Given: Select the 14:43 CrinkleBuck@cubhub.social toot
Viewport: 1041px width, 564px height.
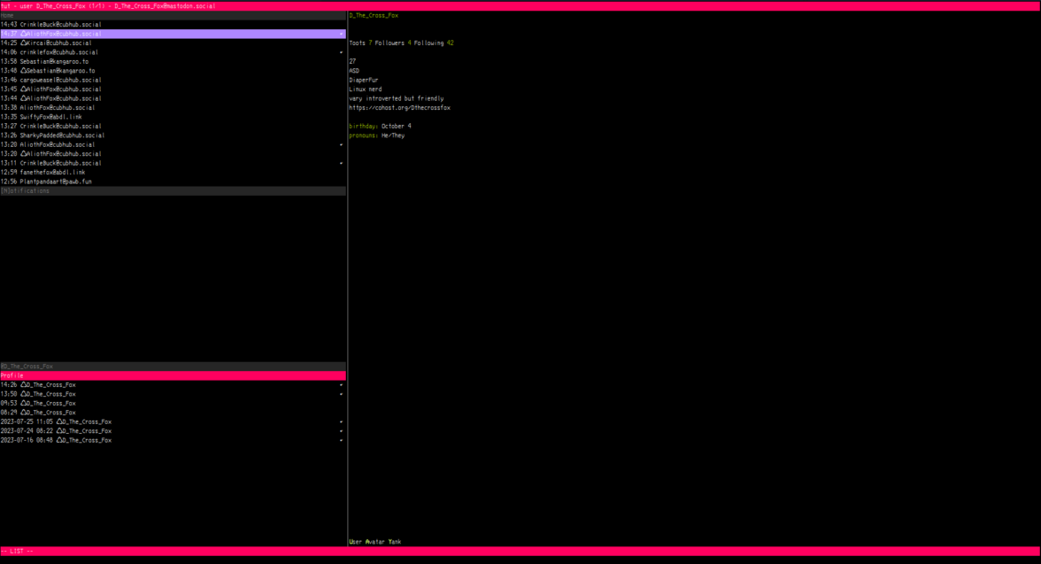Looking at the screenshot, I should (173, 25).
